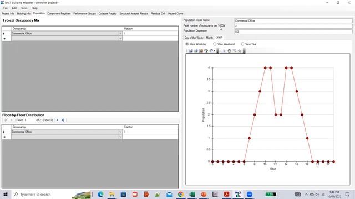
Task: Select the View Weekday radio button
Action: tap(187, 44)
